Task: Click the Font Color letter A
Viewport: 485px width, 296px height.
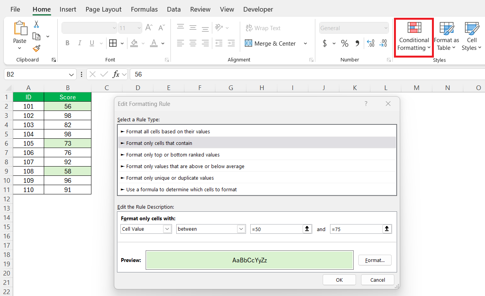Action: (154, 43)
